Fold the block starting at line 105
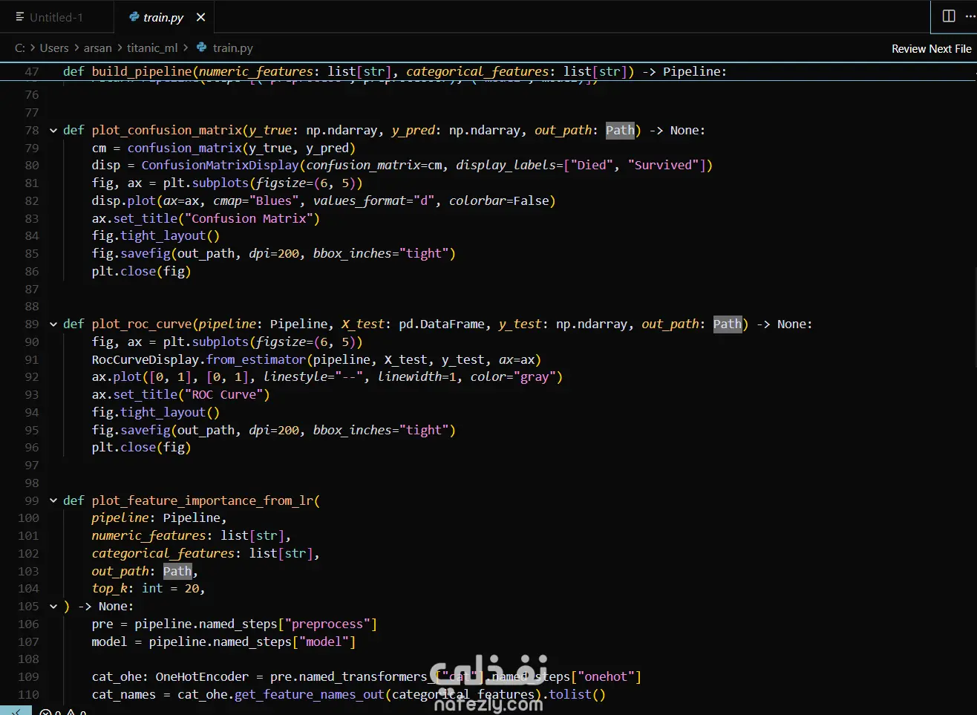977x715 pixels. [53, 607]
